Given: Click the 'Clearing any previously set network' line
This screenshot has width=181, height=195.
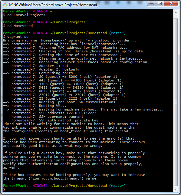Looking at the screenshot, I should click(73, 58).
